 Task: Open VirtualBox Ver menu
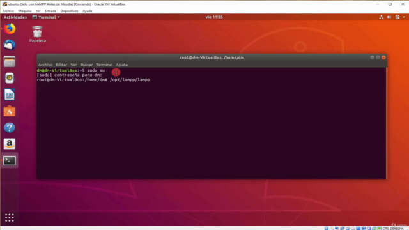pos(38,11)
